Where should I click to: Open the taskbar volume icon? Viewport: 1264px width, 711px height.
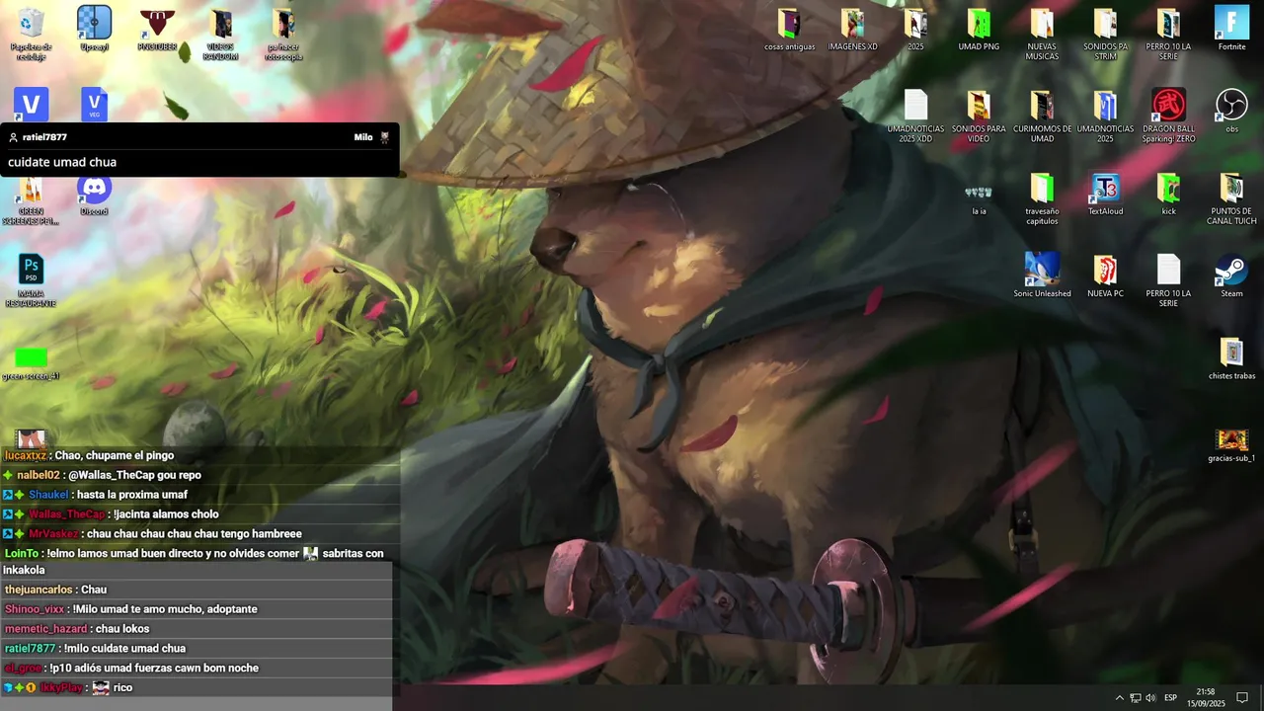(x=1150, y=698)
